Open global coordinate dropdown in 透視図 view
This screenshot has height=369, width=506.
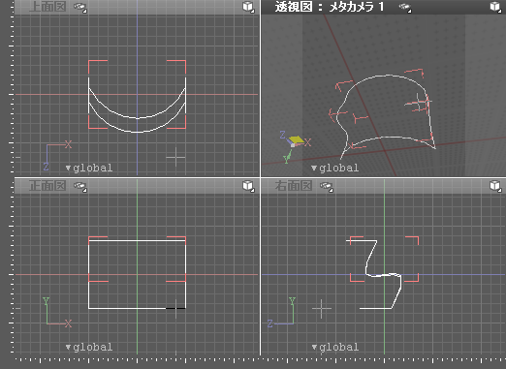[x=335, y=168]
